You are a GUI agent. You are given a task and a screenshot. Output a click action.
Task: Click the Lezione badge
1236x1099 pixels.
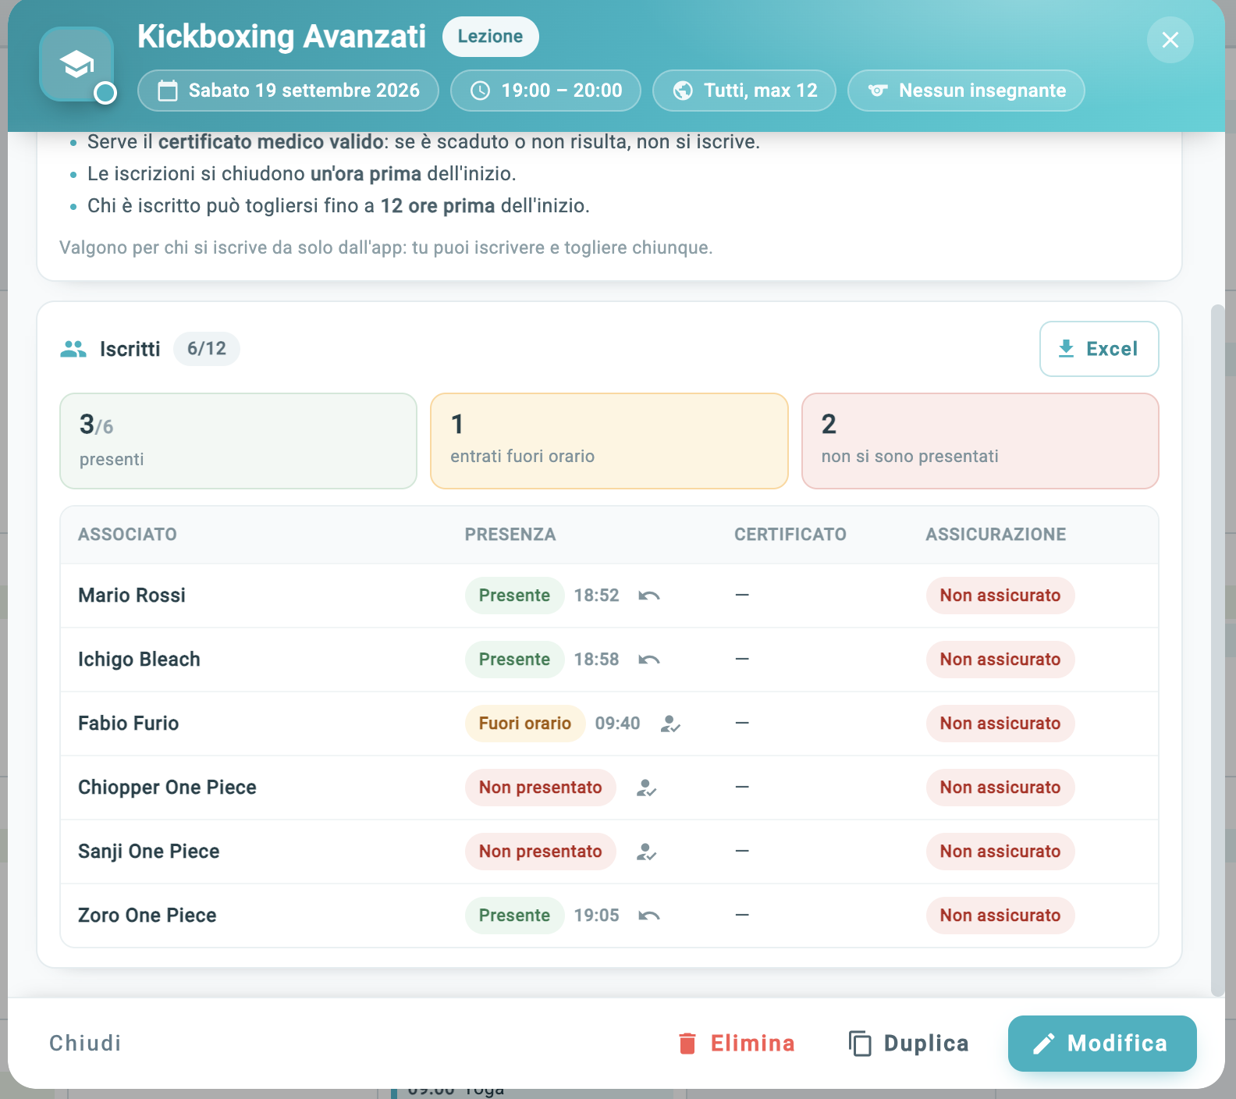[490, 37]
